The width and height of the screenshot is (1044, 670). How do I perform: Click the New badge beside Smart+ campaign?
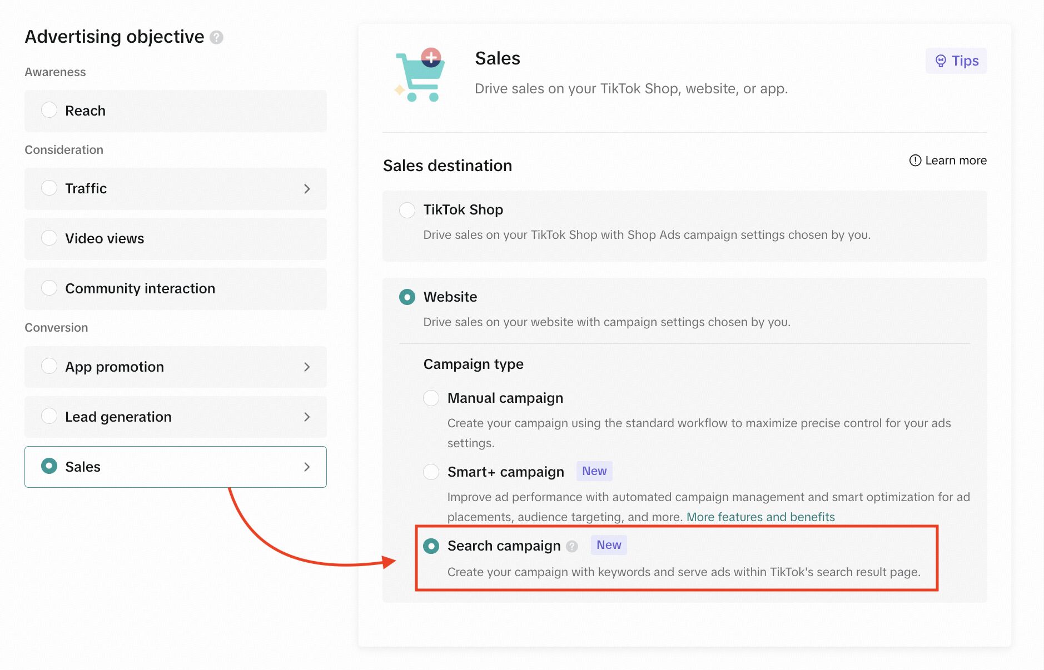pyautogui.click(x=594, y=471)
